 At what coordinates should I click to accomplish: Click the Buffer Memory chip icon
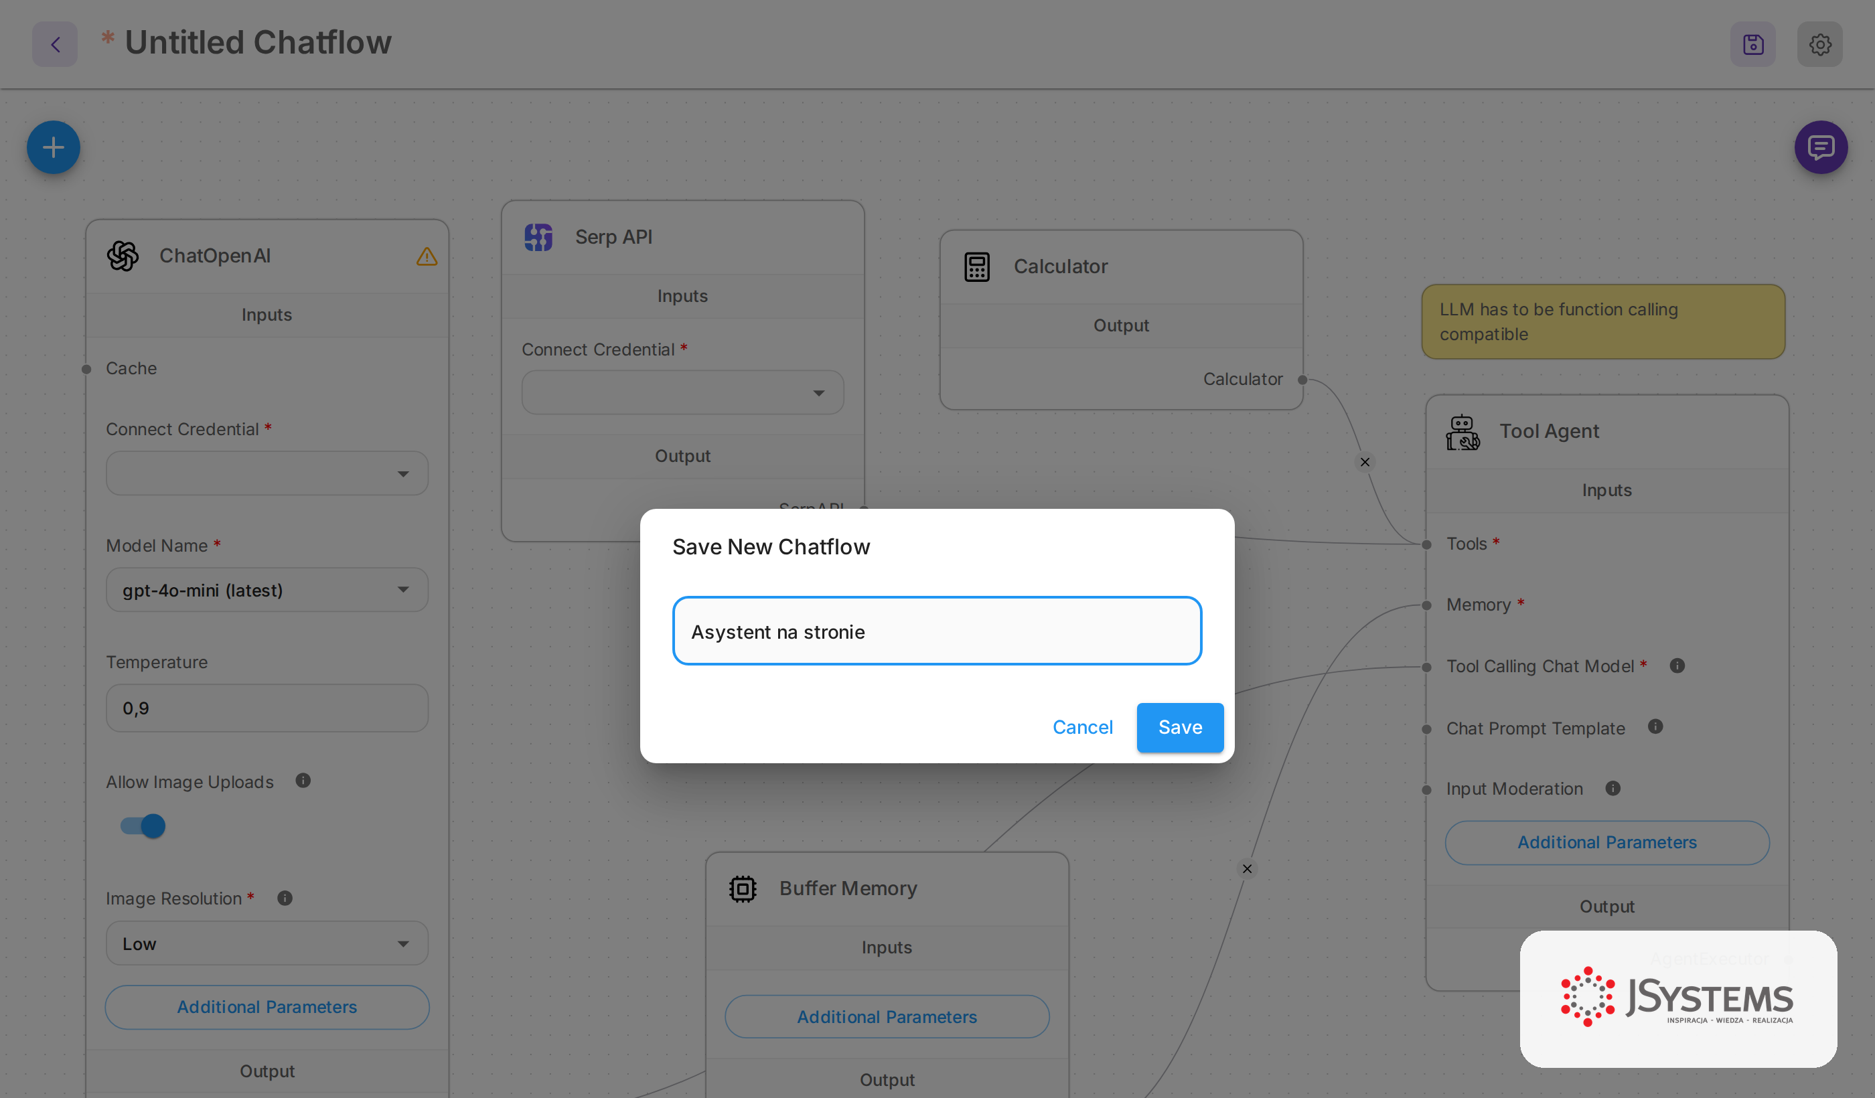click(x=743, y=888)
